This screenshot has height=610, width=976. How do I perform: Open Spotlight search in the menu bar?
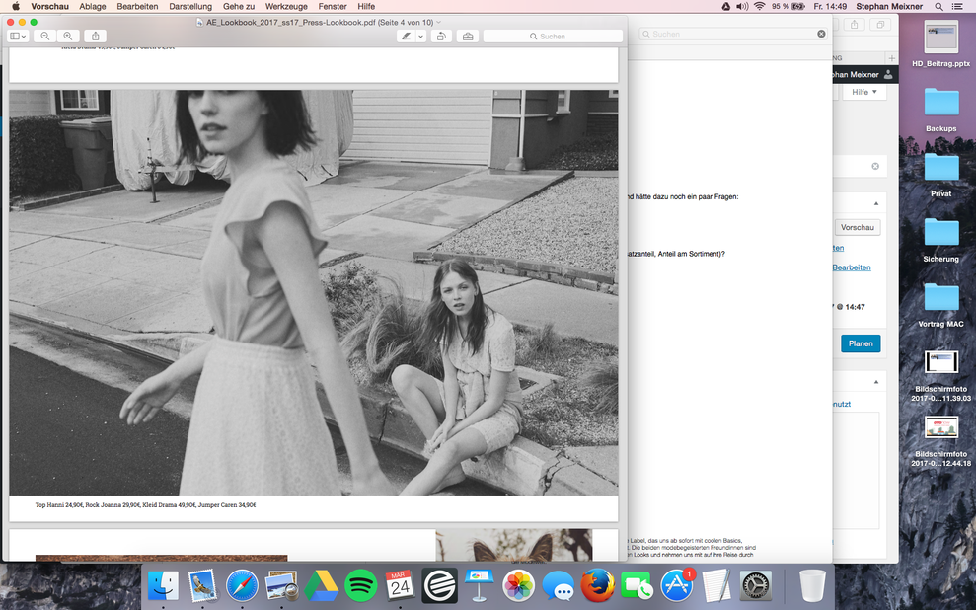938,6
